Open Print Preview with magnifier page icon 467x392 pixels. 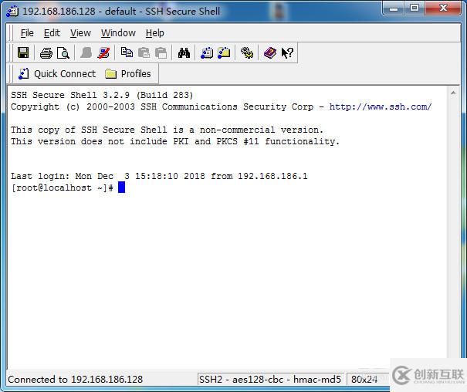(63, 53)
